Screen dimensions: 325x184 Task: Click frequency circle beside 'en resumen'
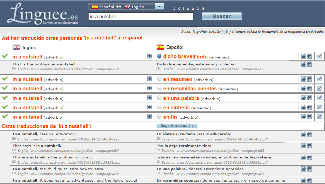coord(159,79)
